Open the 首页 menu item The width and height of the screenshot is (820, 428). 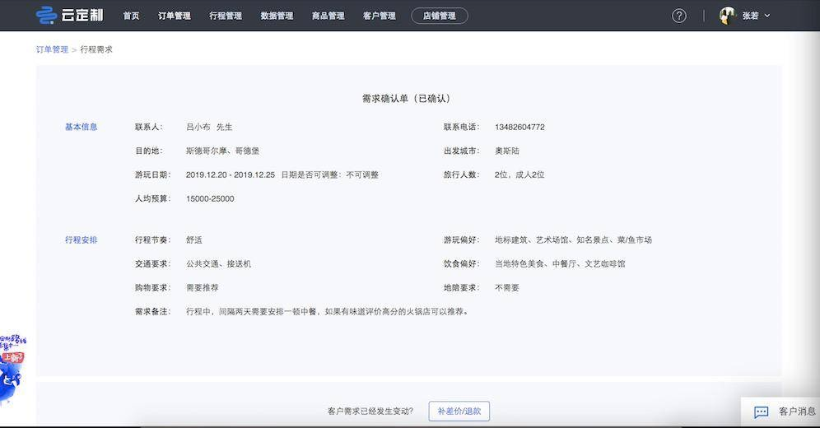coord(131,16)
